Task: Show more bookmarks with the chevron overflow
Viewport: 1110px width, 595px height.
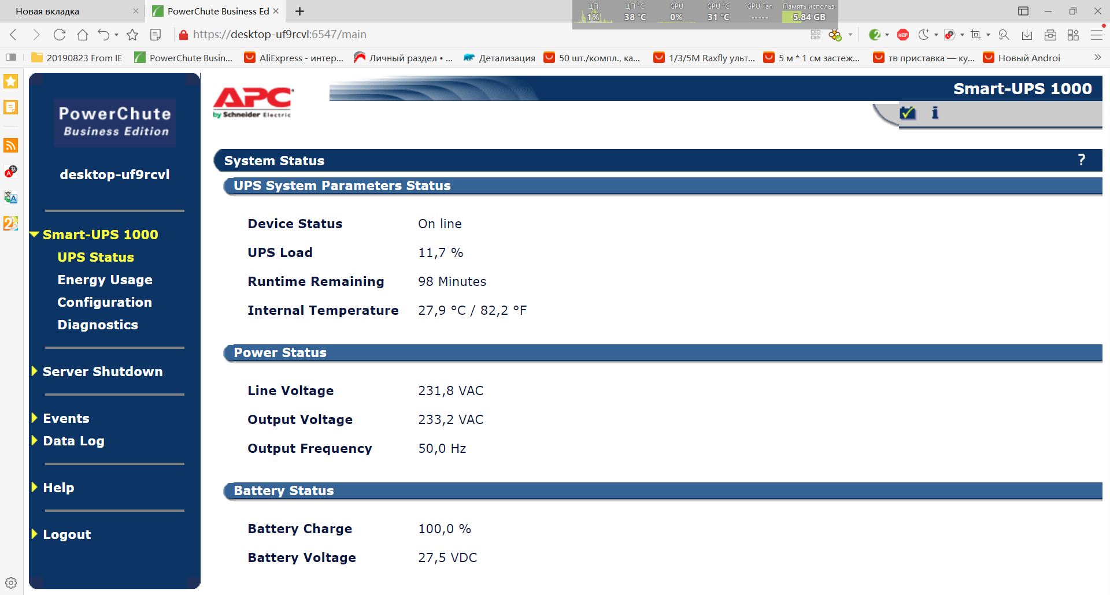Action: (x=1097, y=58)
